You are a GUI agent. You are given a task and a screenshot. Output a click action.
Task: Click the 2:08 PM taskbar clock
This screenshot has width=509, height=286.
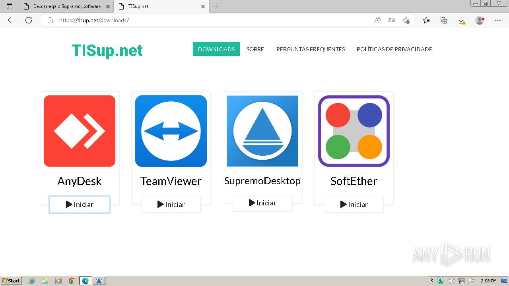tap(489, 281)
